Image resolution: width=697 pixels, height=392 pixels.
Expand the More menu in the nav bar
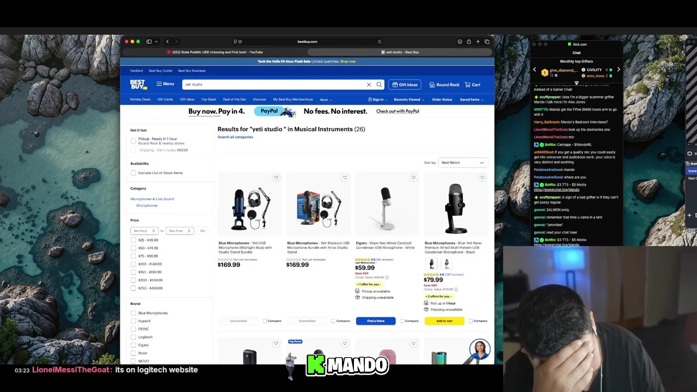point(326,100)
